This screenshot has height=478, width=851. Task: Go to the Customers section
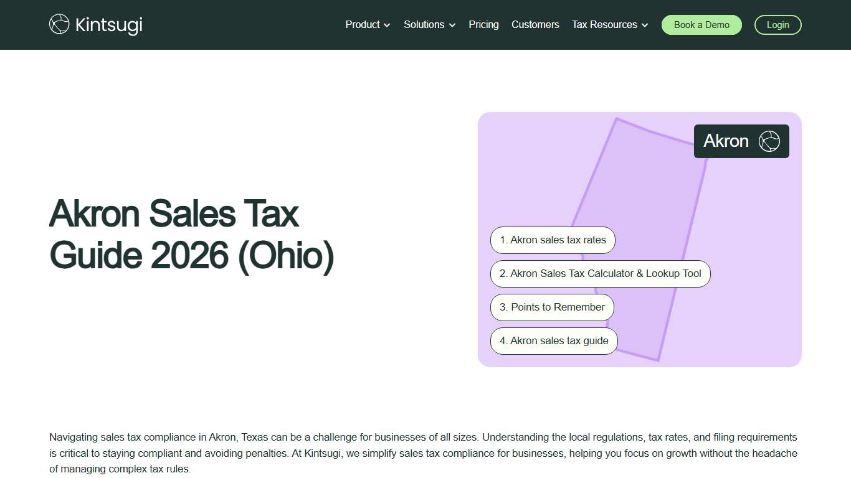click(x=535, y=24)
